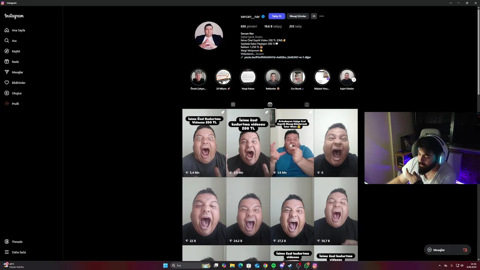The image size is (480, 270).
Task: Open the reel with 22 B views
Action: coord(204,211)
